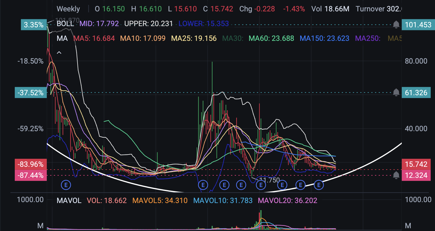Toggle the MA5 moving average line

[x=94, y=38]
